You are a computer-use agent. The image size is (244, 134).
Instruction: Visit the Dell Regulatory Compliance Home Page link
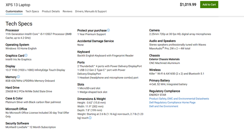[x=172, y=103]
